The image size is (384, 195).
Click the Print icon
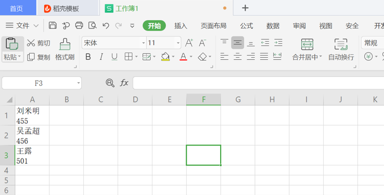point(79,25)
